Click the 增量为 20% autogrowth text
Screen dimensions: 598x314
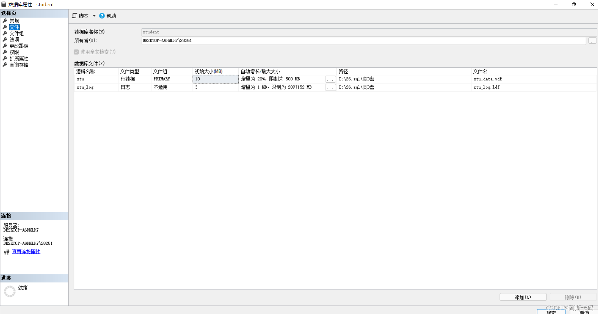click(270, 79)
